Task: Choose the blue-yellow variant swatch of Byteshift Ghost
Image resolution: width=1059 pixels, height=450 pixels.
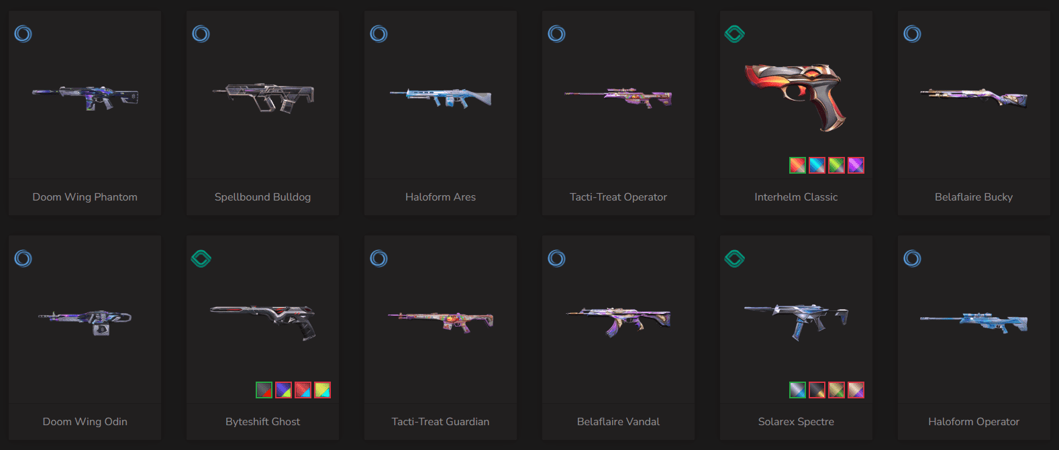Action: coord(283,390)
